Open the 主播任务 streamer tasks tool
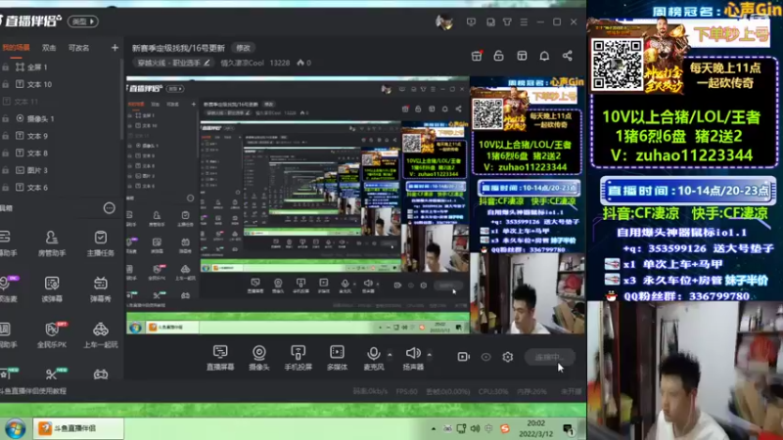This screenshot has height=440, width=783. click(x=101, y=243)
